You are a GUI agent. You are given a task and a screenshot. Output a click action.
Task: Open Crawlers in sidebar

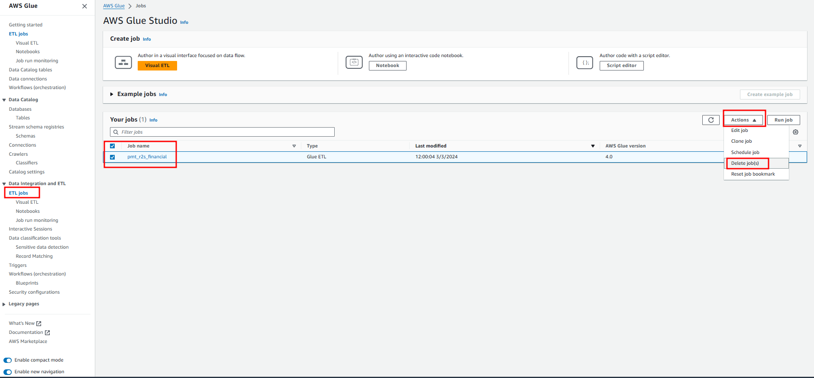click(x=18, y=154)
